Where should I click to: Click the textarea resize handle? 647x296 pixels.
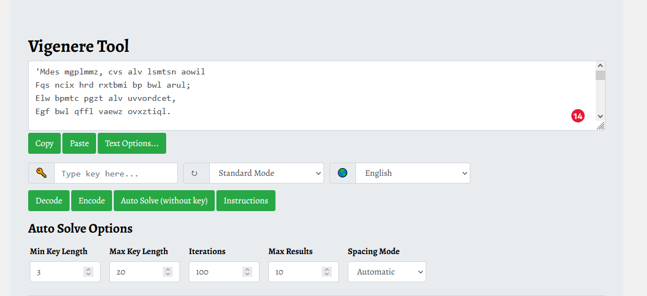click(x=601, y=126)
